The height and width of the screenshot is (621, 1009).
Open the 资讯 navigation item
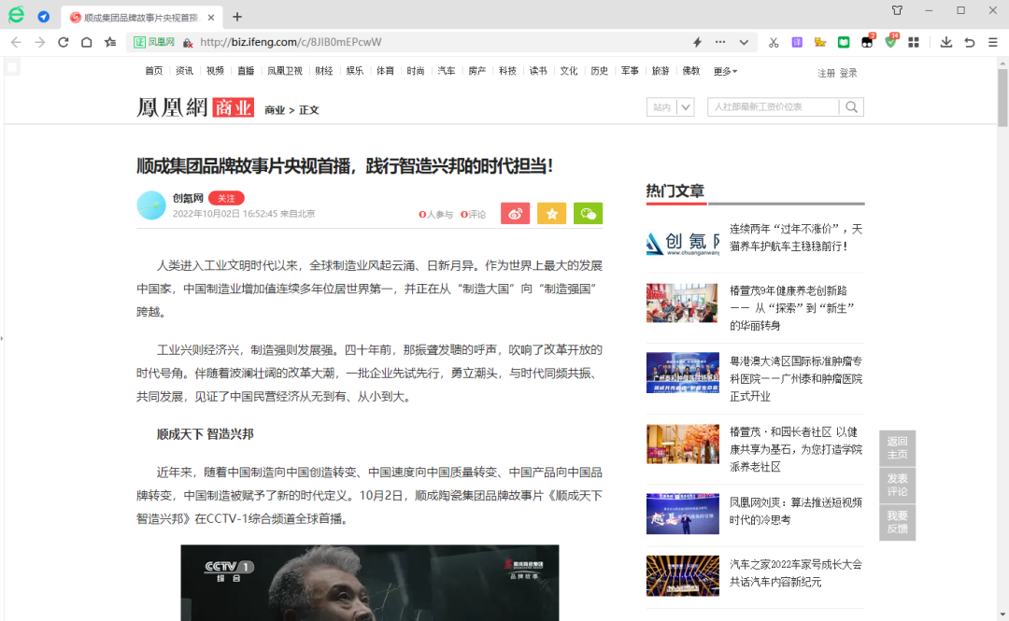[185, 71]
